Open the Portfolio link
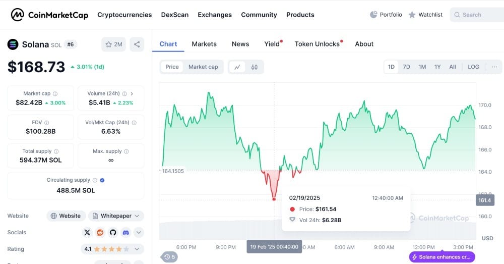Screen dimensions: 504x264 point(386,15)
